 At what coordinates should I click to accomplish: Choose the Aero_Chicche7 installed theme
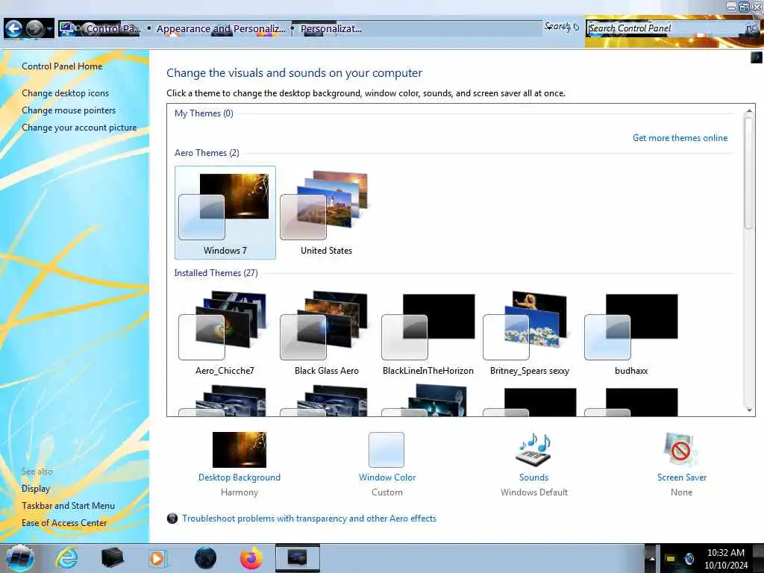pyautogui.click(x=225, y=334)
